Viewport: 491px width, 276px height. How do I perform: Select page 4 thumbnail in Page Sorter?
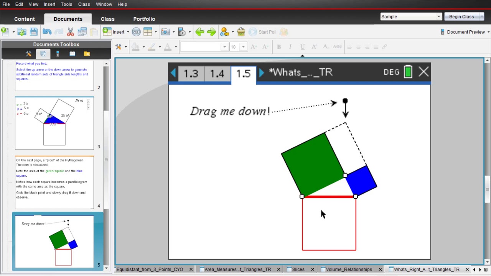(x=54, y=182)
